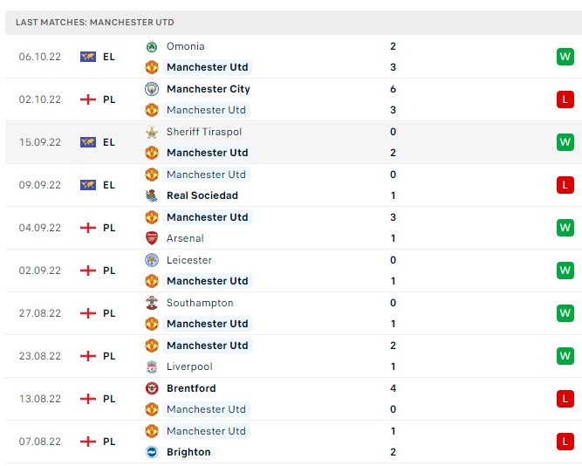Click the Leicester crest icon
582x466 pixels.
(151, 260)
